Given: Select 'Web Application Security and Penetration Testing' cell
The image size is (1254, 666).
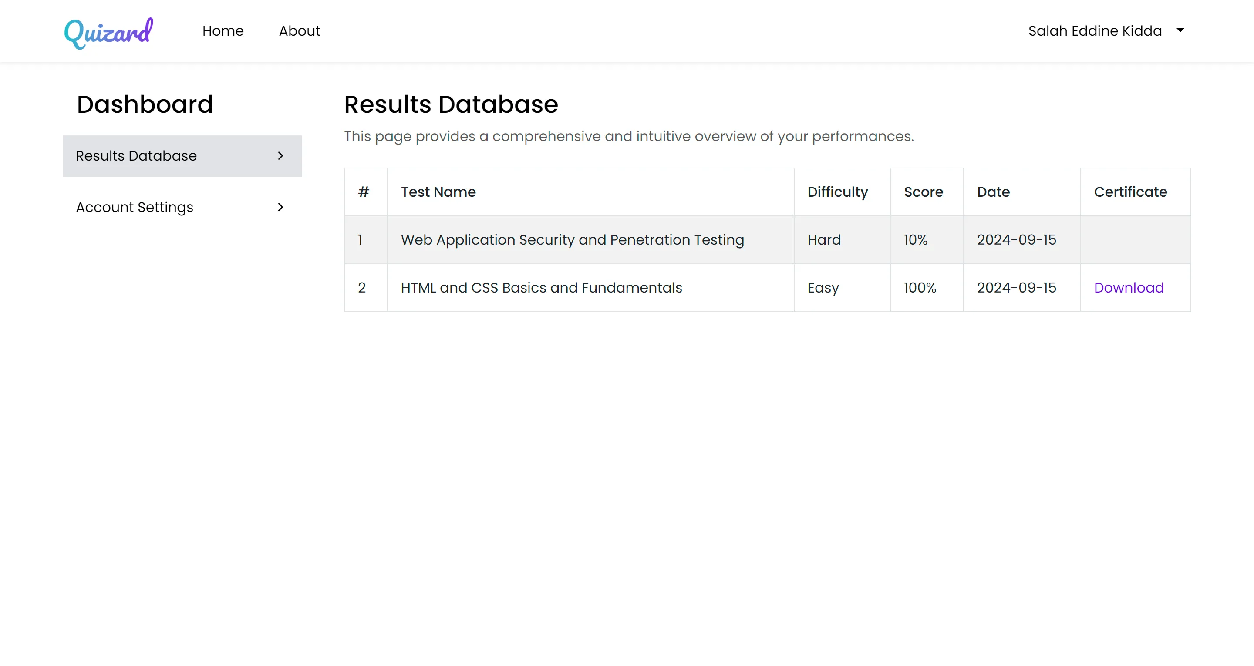Looking at the screenshot, I should (590, 240).
